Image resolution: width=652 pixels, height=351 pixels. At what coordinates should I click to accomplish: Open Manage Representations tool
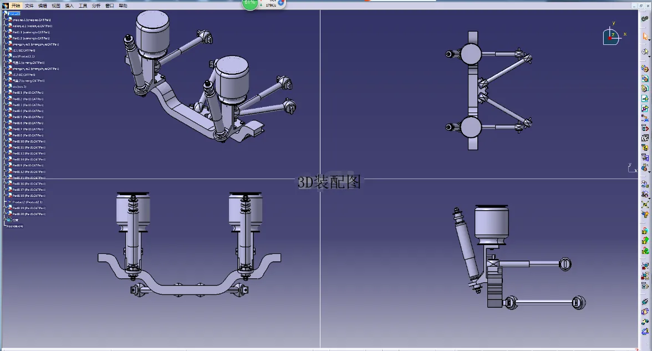(x=645, y=157)
